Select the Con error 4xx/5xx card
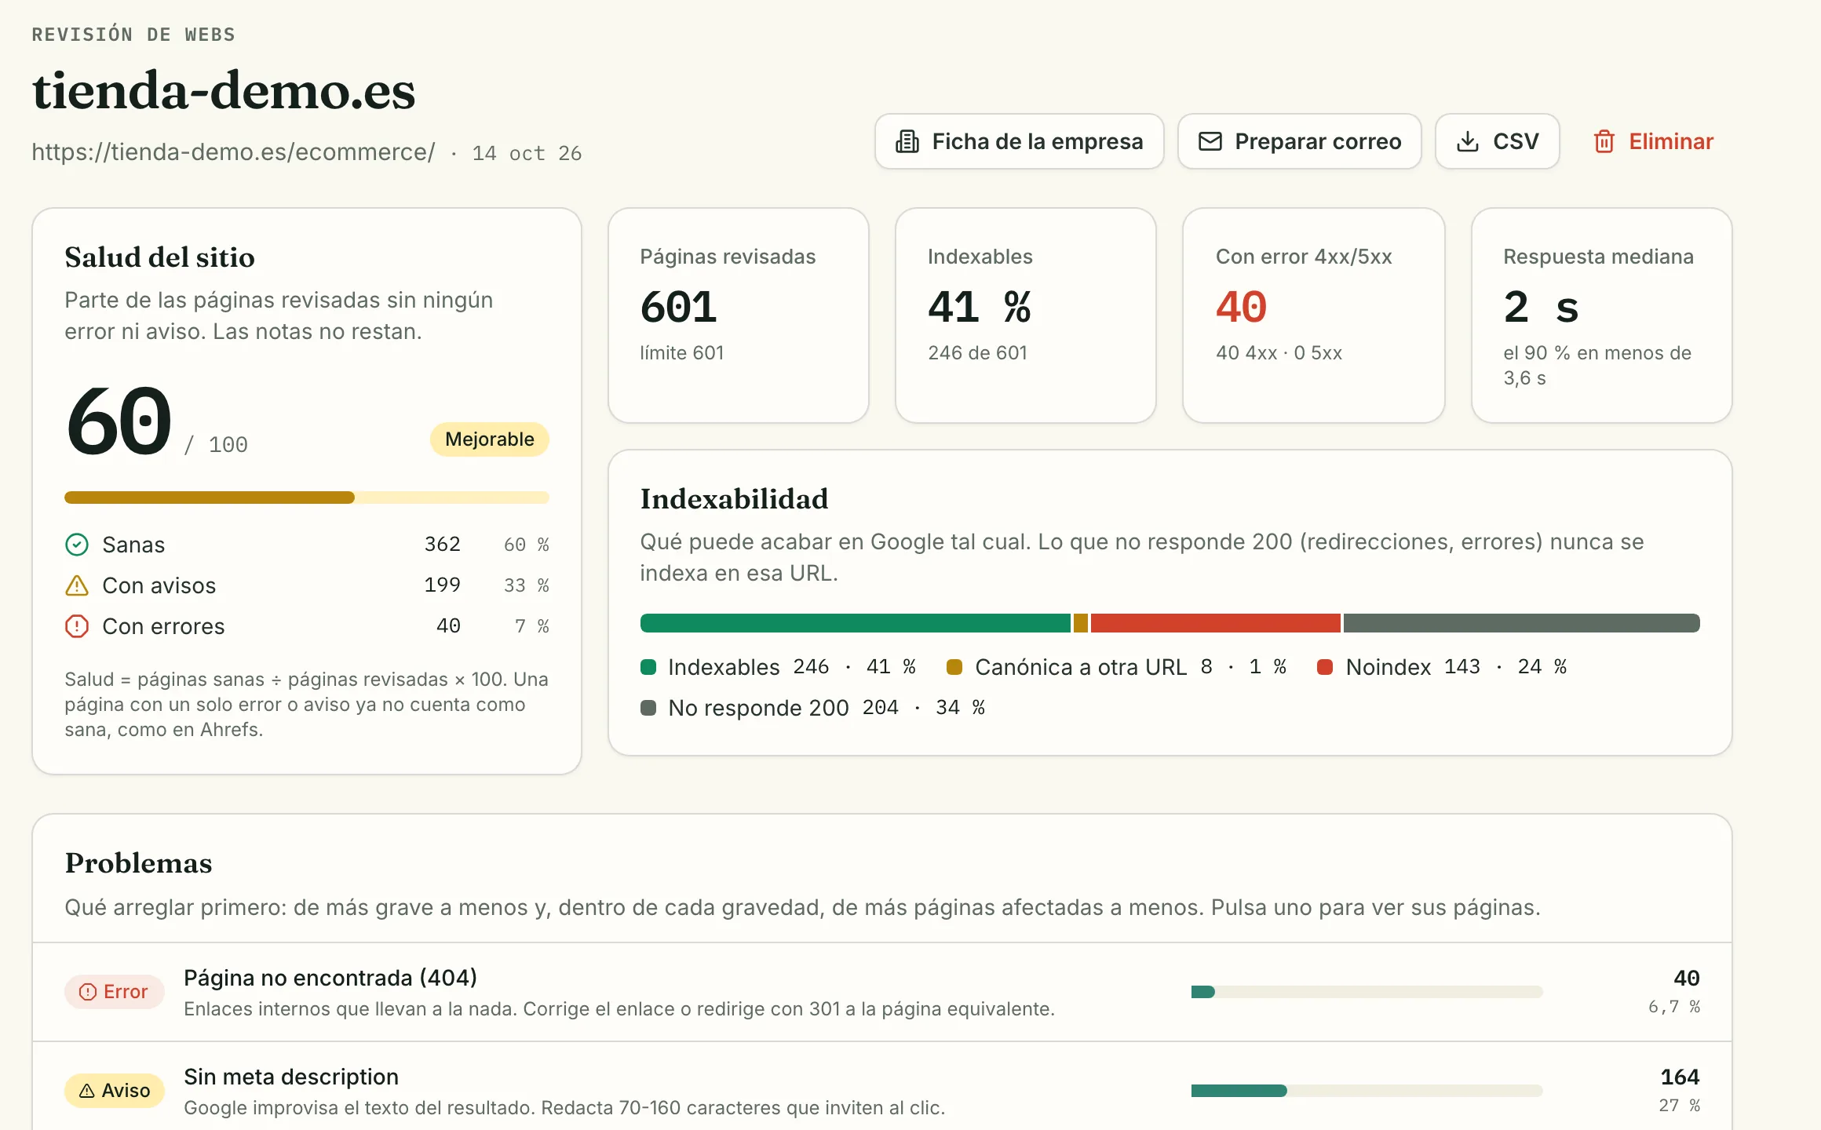 1314,315
